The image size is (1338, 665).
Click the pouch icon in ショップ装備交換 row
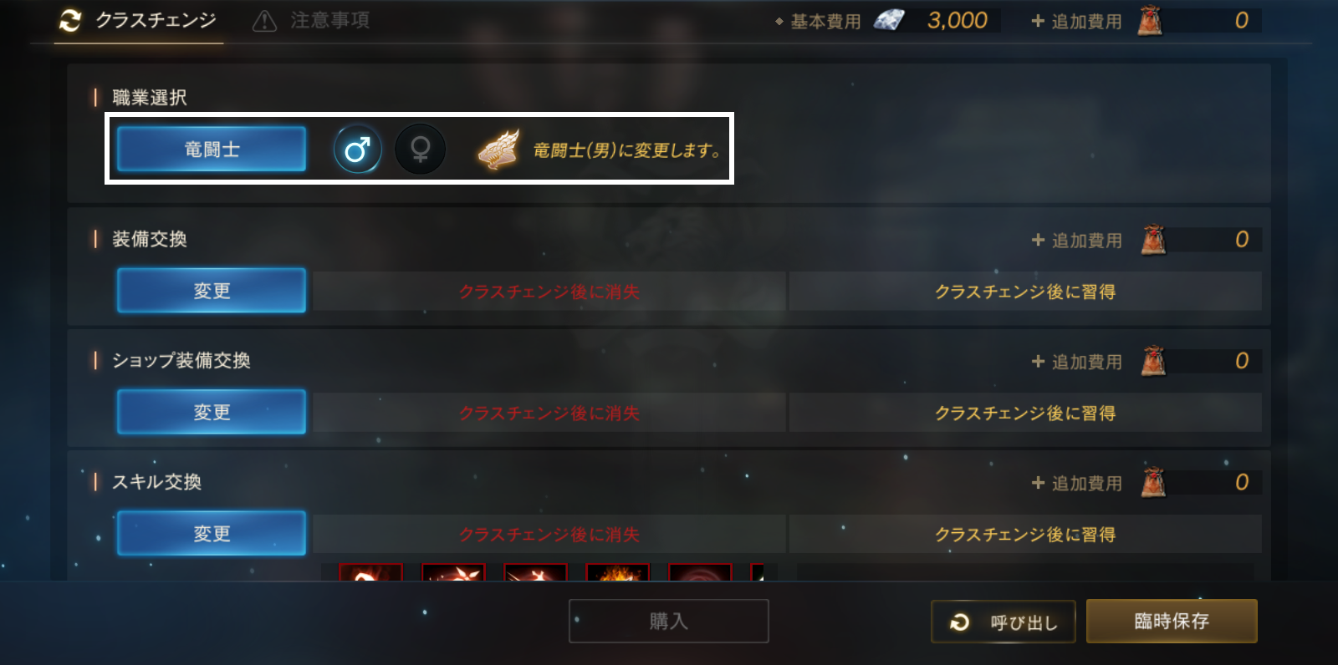click(x=1153, y=361)
